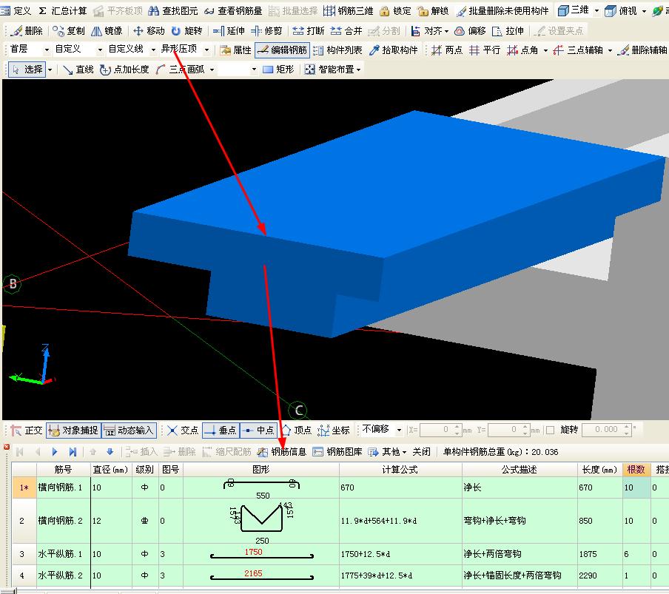Click the 汇总计算 sum tool
Viewport: 669px width, 594px height.
coord(62,10)
